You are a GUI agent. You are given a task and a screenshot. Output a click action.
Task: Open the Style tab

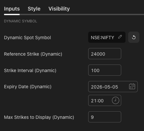(34, 9)
